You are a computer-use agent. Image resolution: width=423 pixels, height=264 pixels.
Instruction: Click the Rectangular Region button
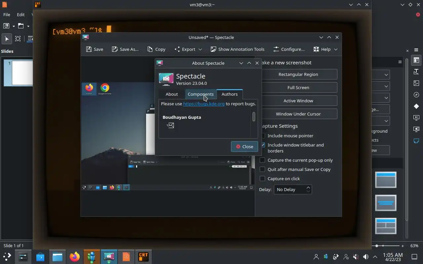pyautogui.click(x=298, y=74)
